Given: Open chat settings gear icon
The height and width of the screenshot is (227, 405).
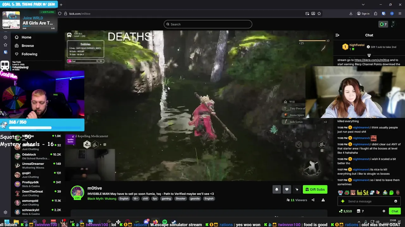Looking at the screenshot, I should click(x=384, y=211).
